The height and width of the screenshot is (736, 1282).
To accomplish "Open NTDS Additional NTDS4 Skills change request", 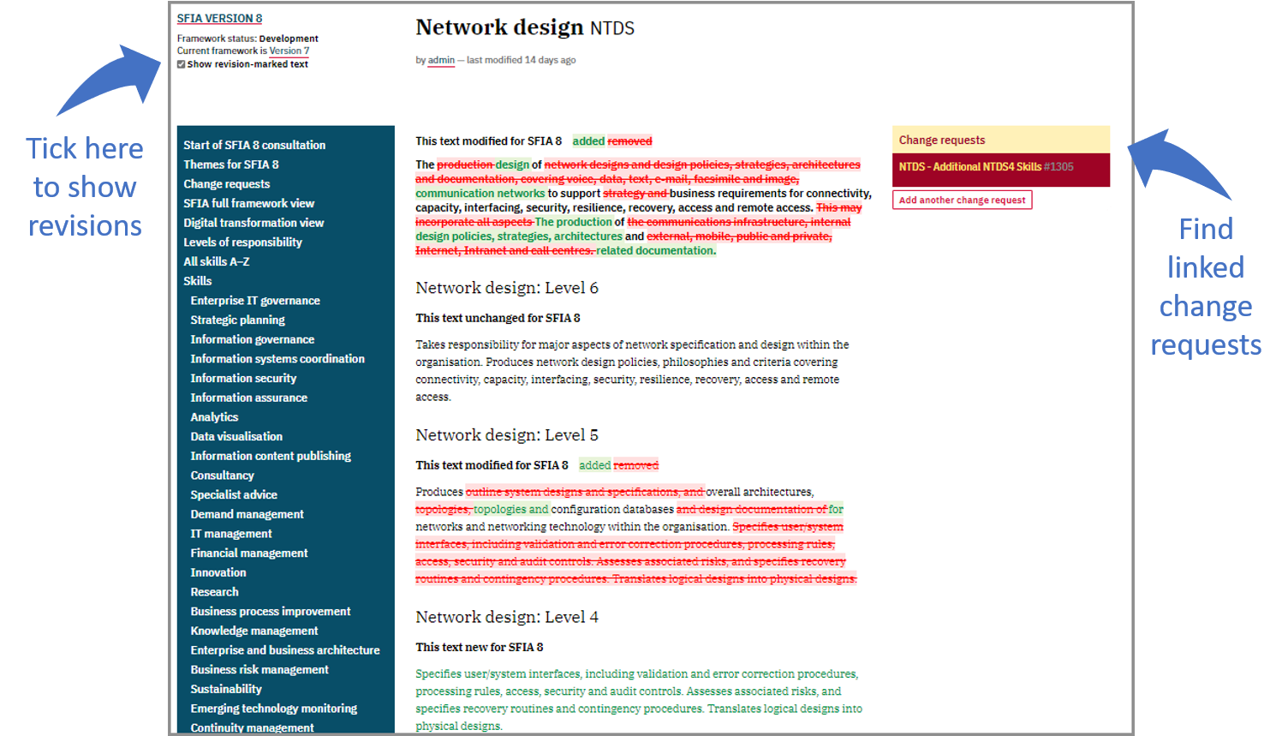I will 985,167.
